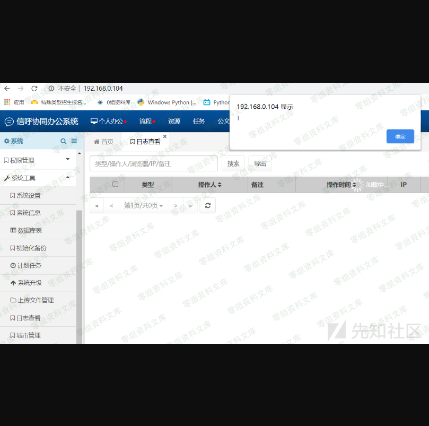Click 确定 button in alert dialog
Viewport: 429px width, 426px height.
(x=400, y=136)
